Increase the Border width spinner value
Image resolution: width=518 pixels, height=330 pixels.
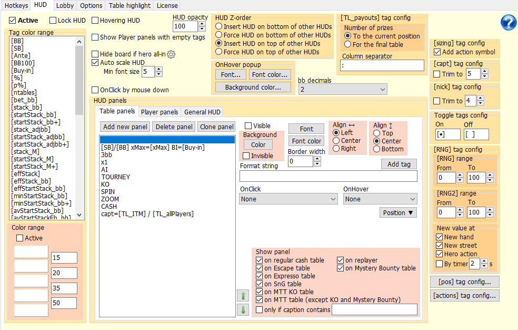(x=317, y=159)
